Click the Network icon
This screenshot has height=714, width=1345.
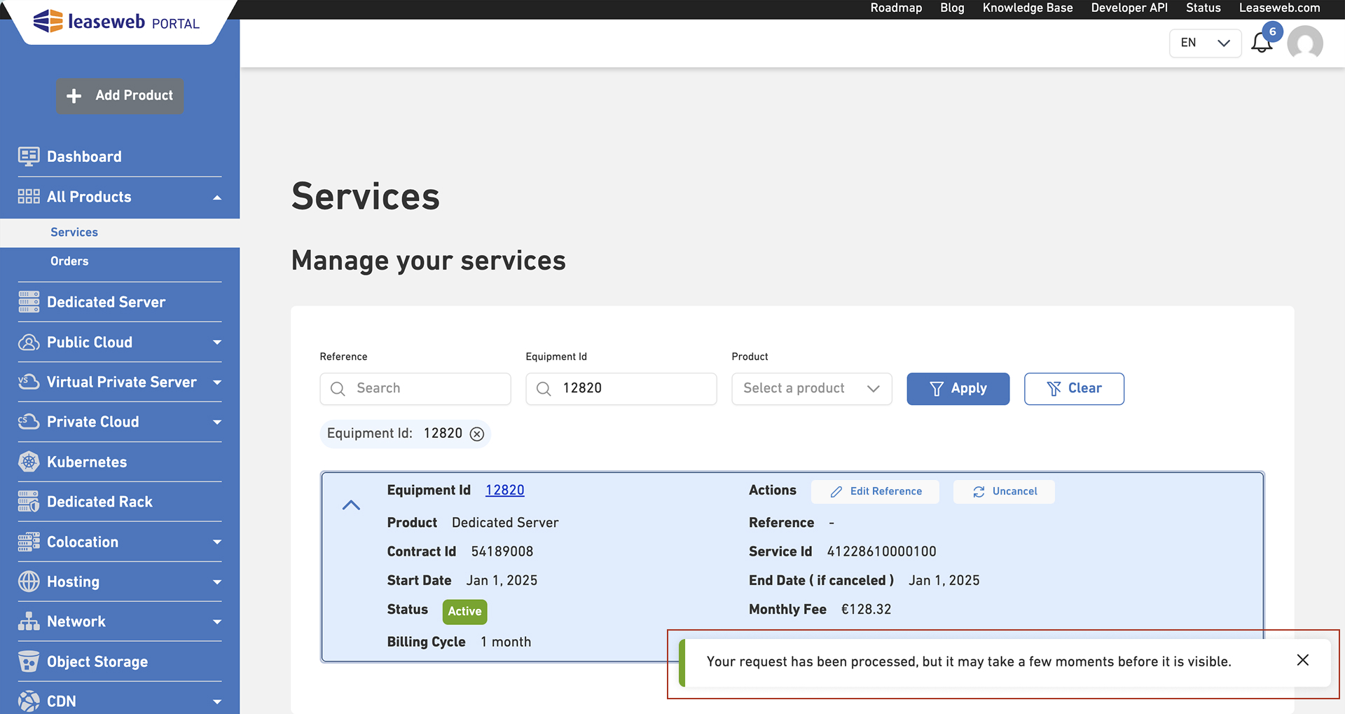(29, 622)
